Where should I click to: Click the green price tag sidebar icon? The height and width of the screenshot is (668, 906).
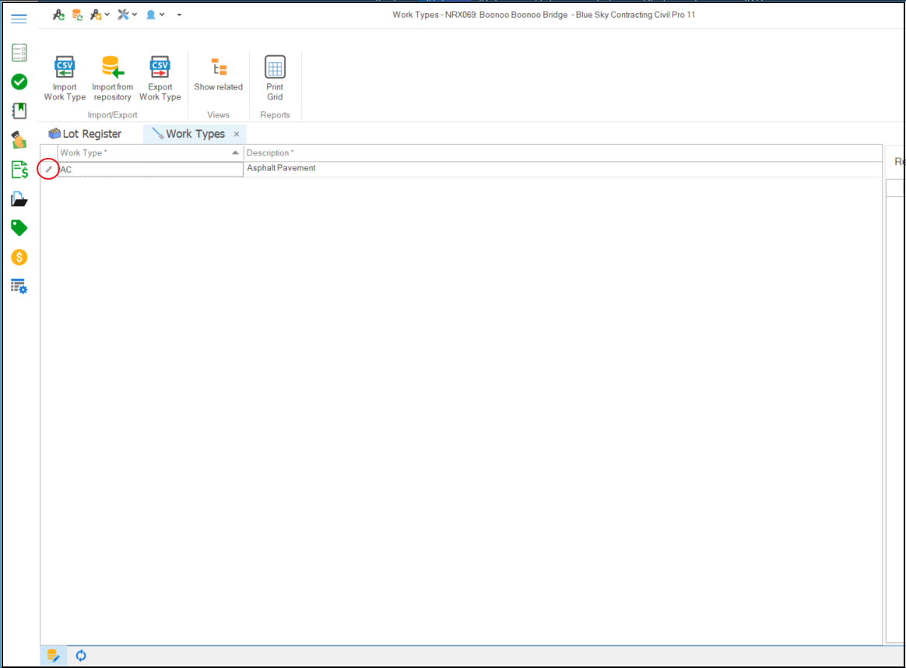tap(19, 228)
